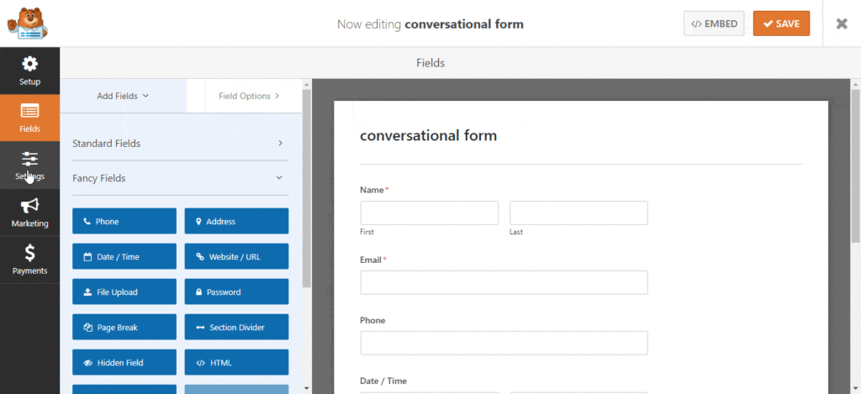Collapse the Fancy Fields section
This screenshot has width=861, height=394.
click(180, 178)
